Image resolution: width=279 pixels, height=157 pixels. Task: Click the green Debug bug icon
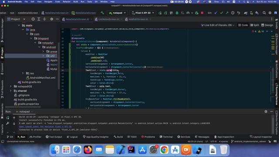click(177, 13)
